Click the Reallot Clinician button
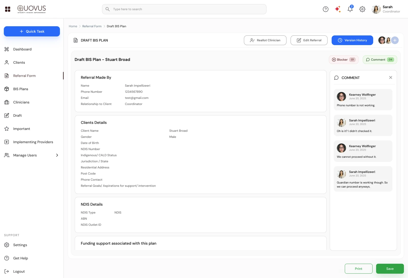408x278 pixels. 265,40
